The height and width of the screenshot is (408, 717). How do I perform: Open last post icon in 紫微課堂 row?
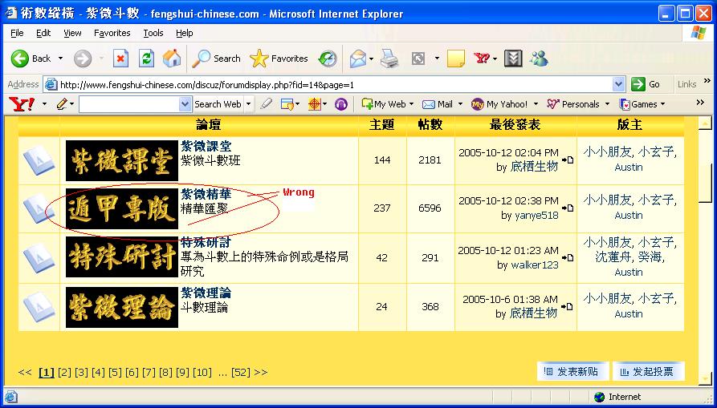click(568, 160)
